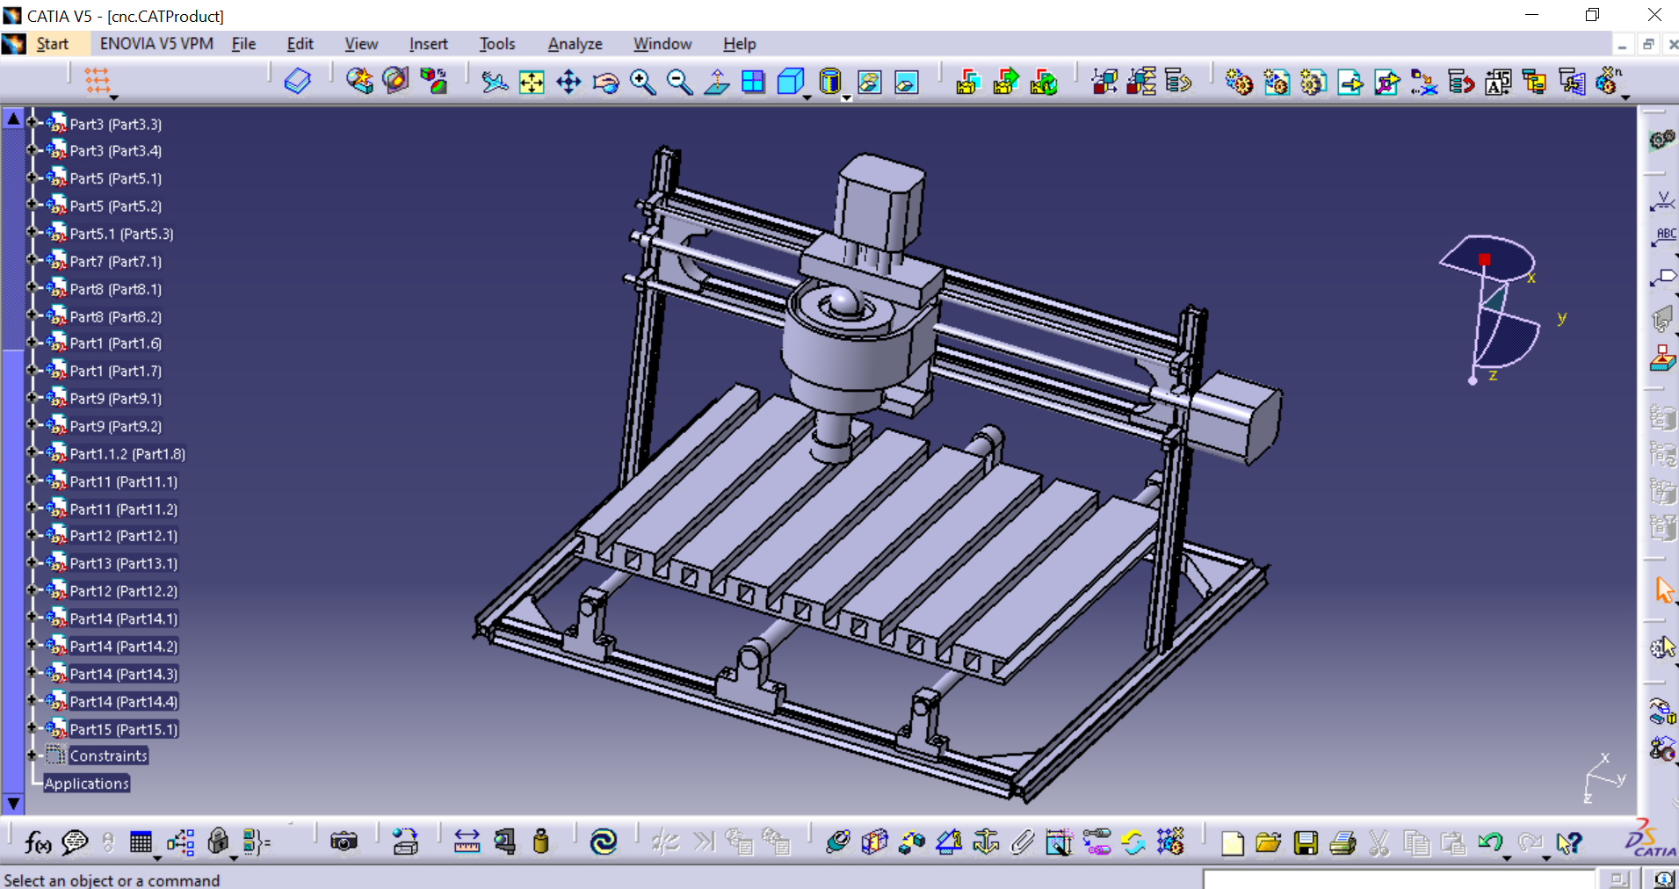Click the command input field in status bar

[x=1399, y=879]
